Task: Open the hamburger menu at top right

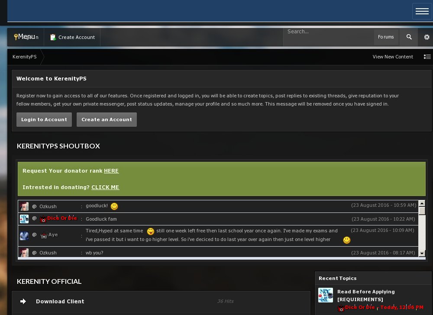Action: click(422, 11)
